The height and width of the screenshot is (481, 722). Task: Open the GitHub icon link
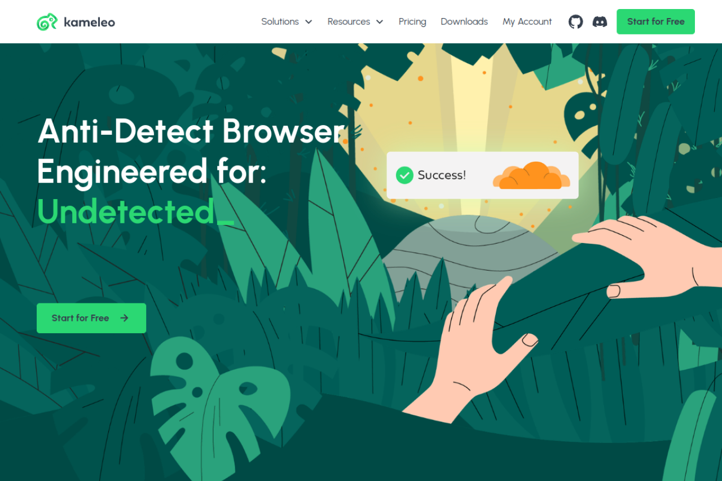click(x=575, y=22)
